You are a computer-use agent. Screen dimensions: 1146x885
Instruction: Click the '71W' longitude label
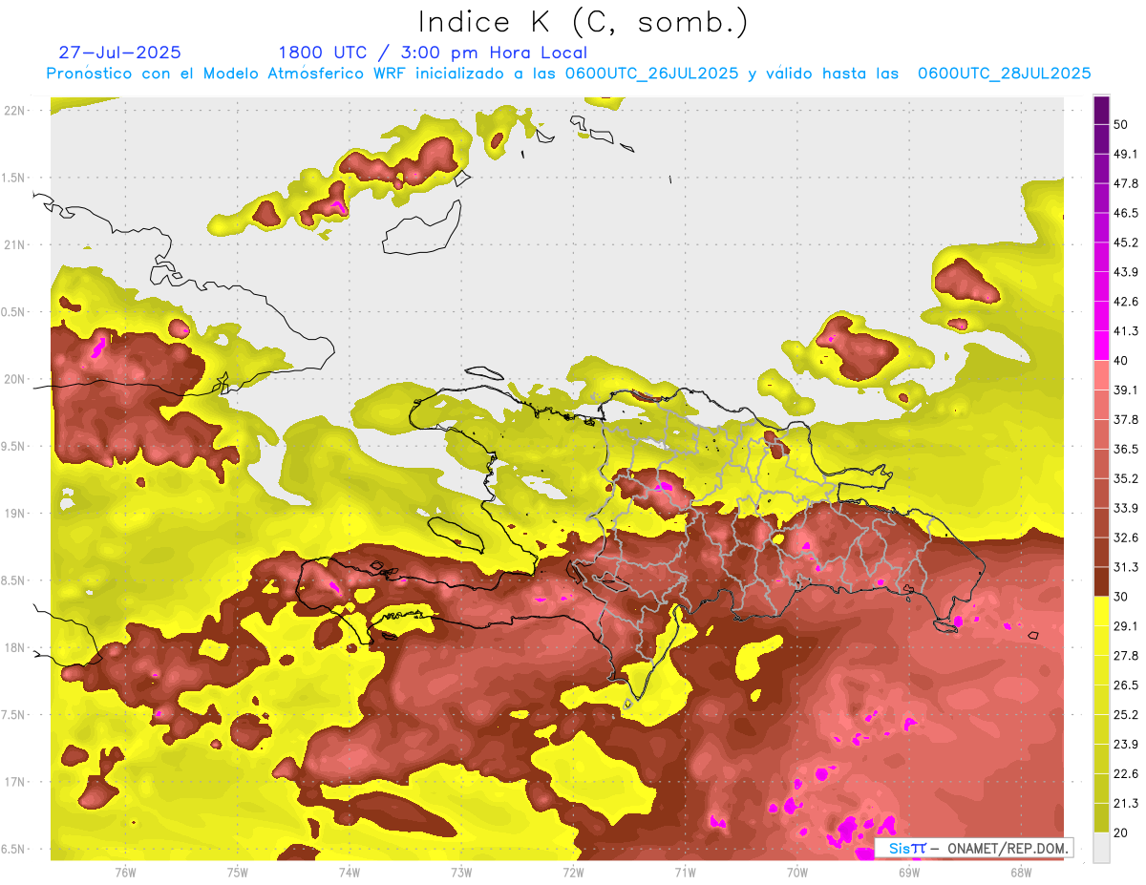(x=685, y=873)
